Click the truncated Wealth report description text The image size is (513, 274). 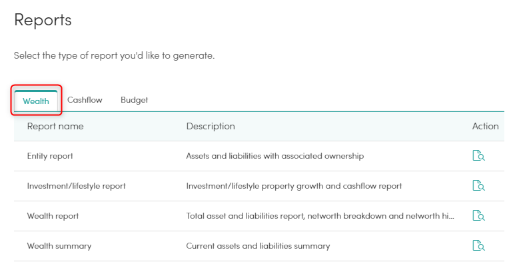(320, 216)
